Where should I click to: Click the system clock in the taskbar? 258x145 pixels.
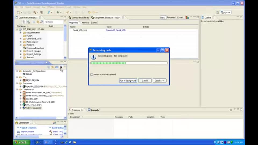tap(238, 142)
